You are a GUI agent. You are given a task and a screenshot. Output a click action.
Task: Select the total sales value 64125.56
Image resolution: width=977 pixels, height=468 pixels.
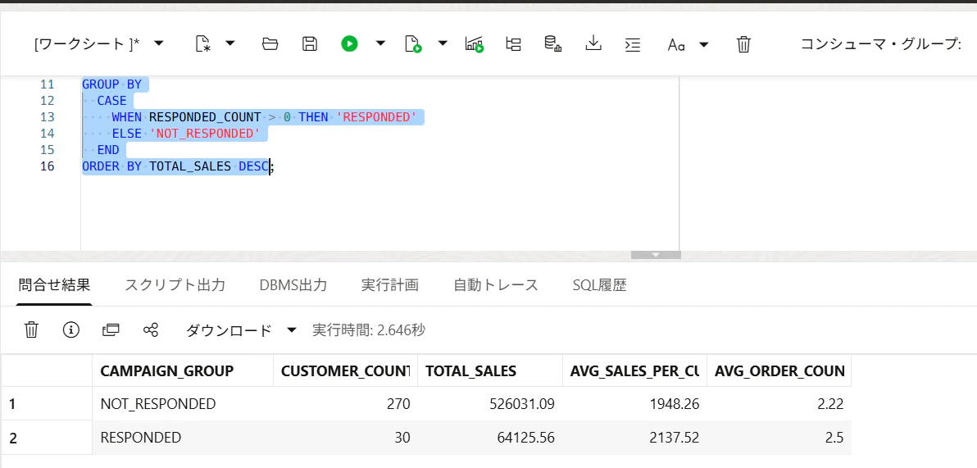[x=526, y=438]
